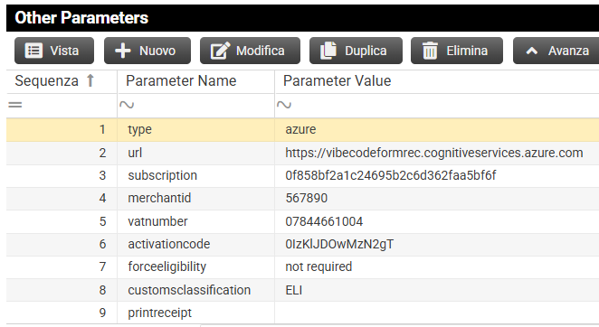The image size is (599, 327).
Task: Click the Duplica copy icon
Action: (328, 51)
